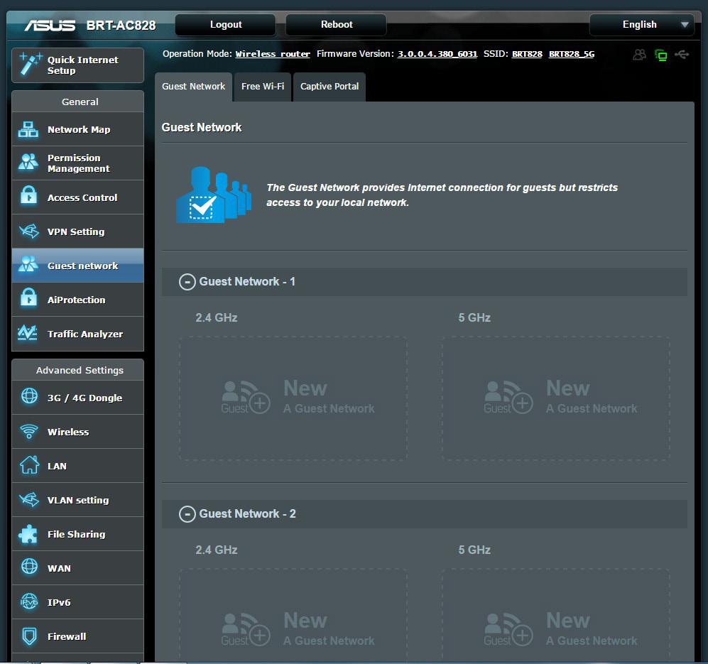Click the Guest Network illustration image
Viewport: 708px width, 664px height.
[214, 195]
